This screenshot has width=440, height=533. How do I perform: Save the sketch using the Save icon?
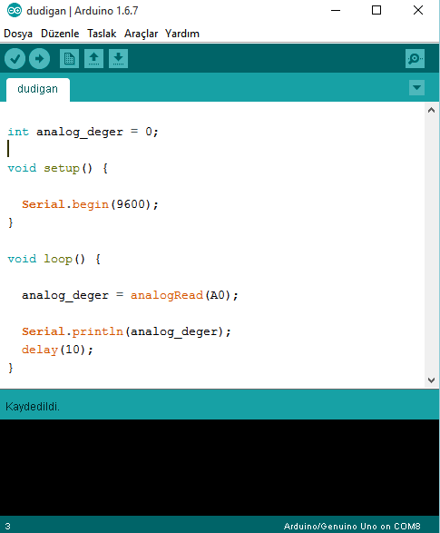coord(118,58)
